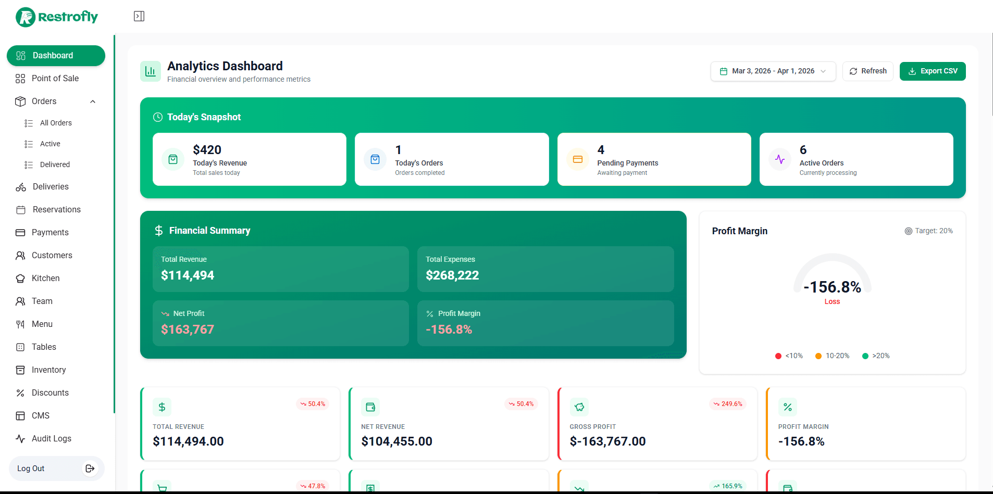Screen dimensions: 993x494
Task: Click the Export CSV button
Action: coord(933,71)
